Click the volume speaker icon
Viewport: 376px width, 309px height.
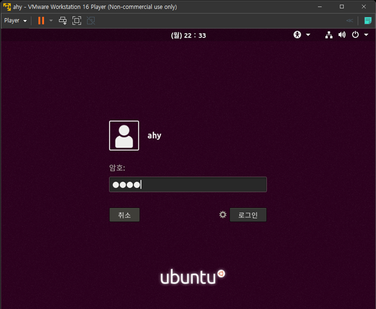tap(342, 35)
